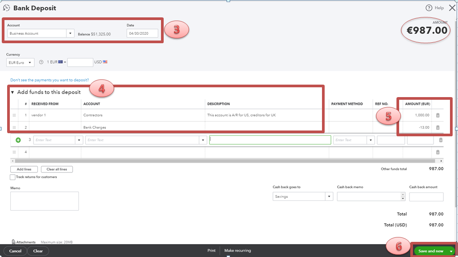458x257 pixels.
Task: Click the drag handle on line 2
Action: pyautogui.click(x=14, y=127)
